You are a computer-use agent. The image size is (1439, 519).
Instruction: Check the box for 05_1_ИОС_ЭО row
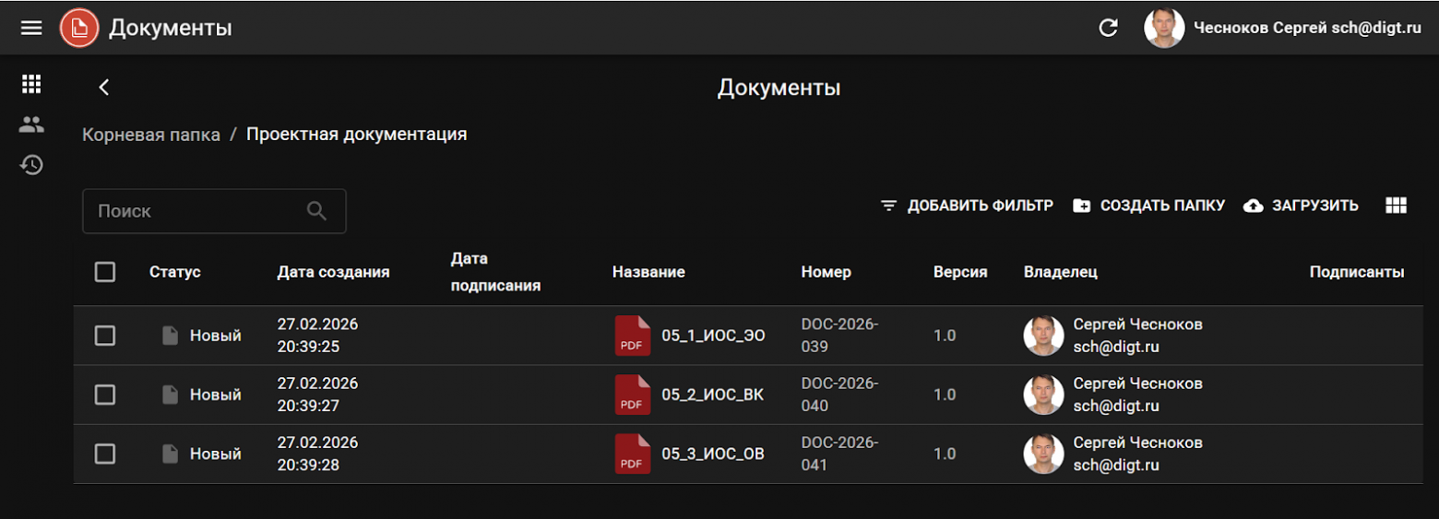105,336
